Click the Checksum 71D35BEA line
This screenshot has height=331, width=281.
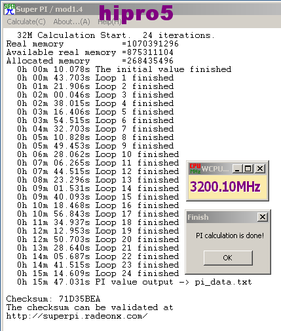tap(53, 299)
